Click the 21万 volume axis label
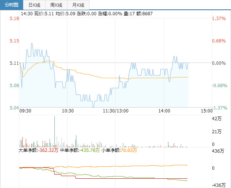231x188 pixels. (x=217, y=131)
